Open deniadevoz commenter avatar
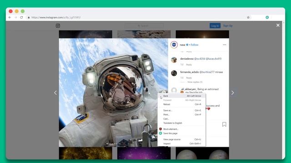The height and width of the screenshot is (163, 291). pyautogui.click(x=174, y=60)
